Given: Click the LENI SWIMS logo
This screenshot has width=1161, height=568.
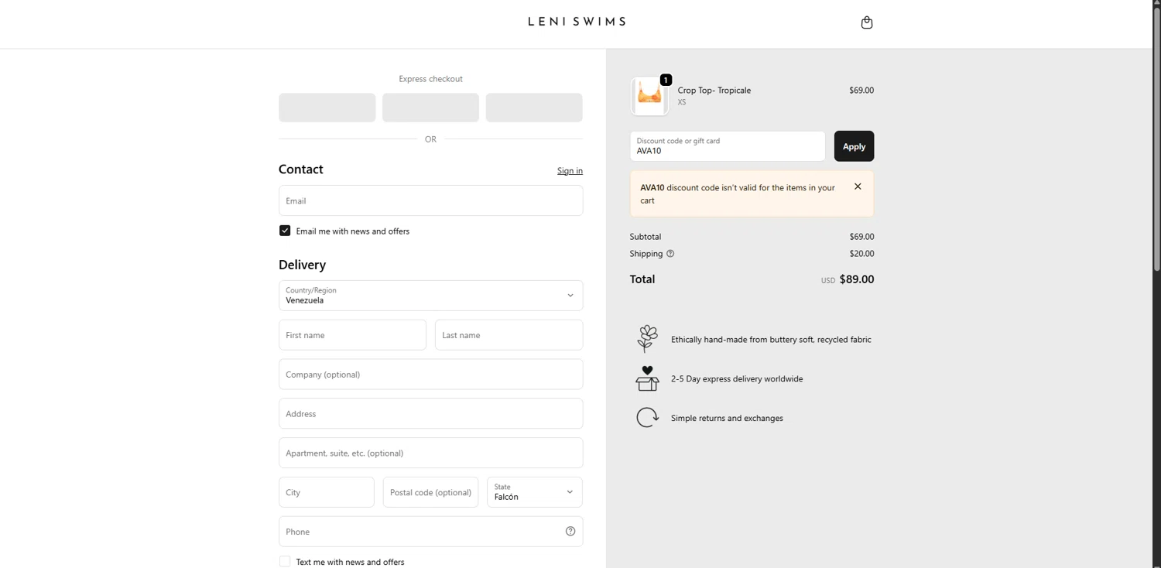Looking at the screenshot, I should point(577,22).
